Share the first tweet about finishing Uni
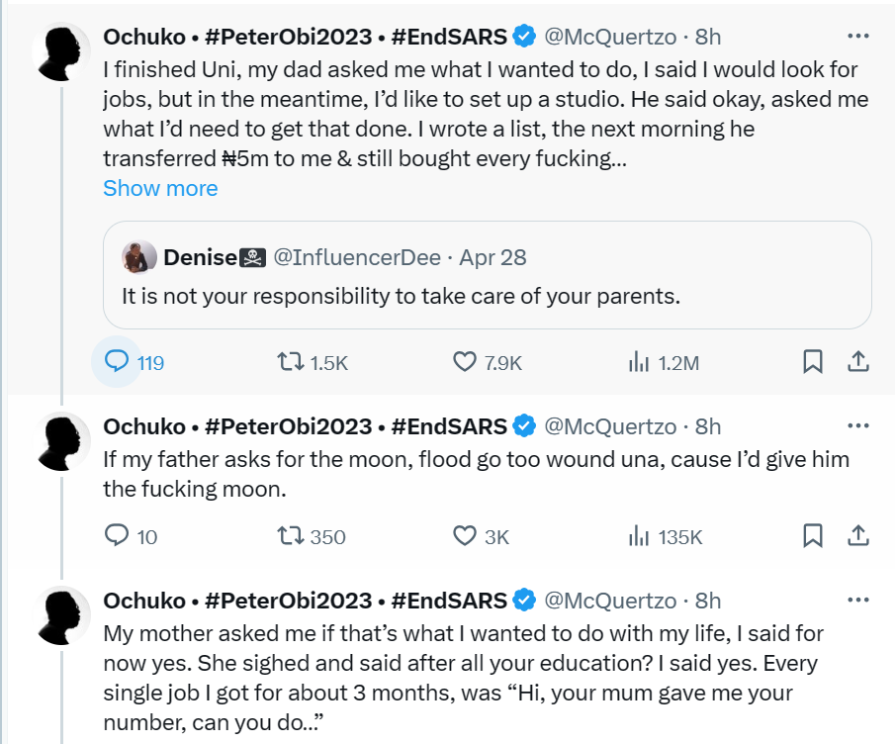Screen dimensions: 895x744 pos(858,363)
